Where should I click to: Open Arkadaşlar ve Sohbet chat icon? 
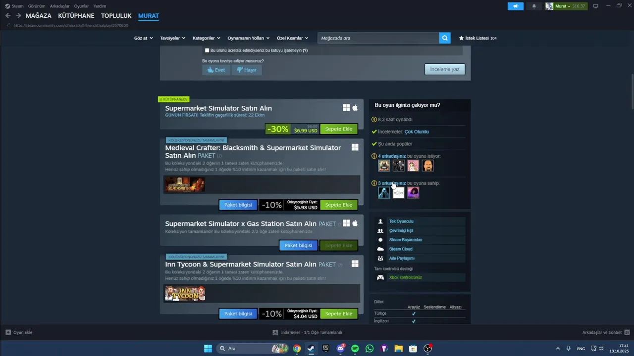627,332
